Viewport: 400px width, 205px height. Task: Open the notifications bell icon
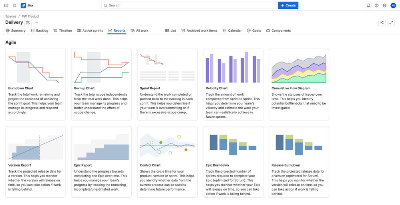pyautogui.click(x=369, y=5)
